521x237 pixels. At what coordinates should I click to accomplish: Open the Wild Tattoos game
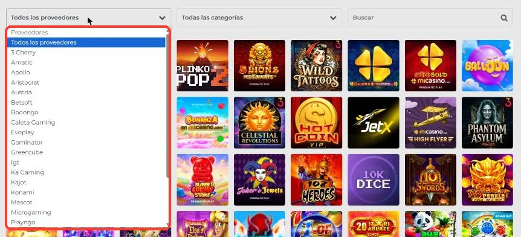[316, 65]
